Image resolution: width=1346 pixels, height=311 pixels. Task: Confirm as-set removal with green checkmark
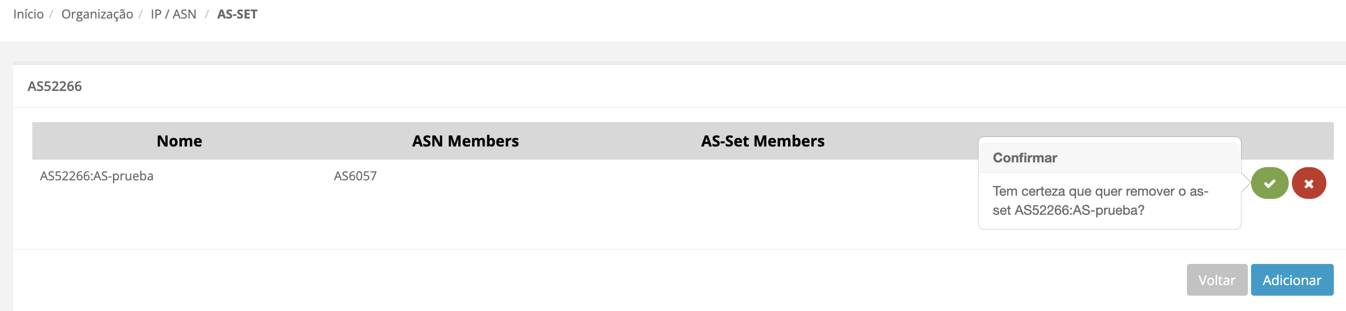[x=1269, y=183]
